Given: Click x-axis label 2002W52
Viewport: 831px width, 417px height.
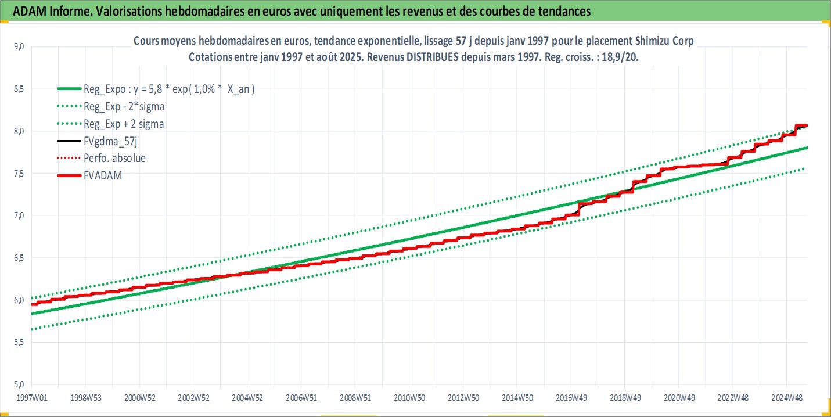Looking at the screenshot, I should pos(193,397).
